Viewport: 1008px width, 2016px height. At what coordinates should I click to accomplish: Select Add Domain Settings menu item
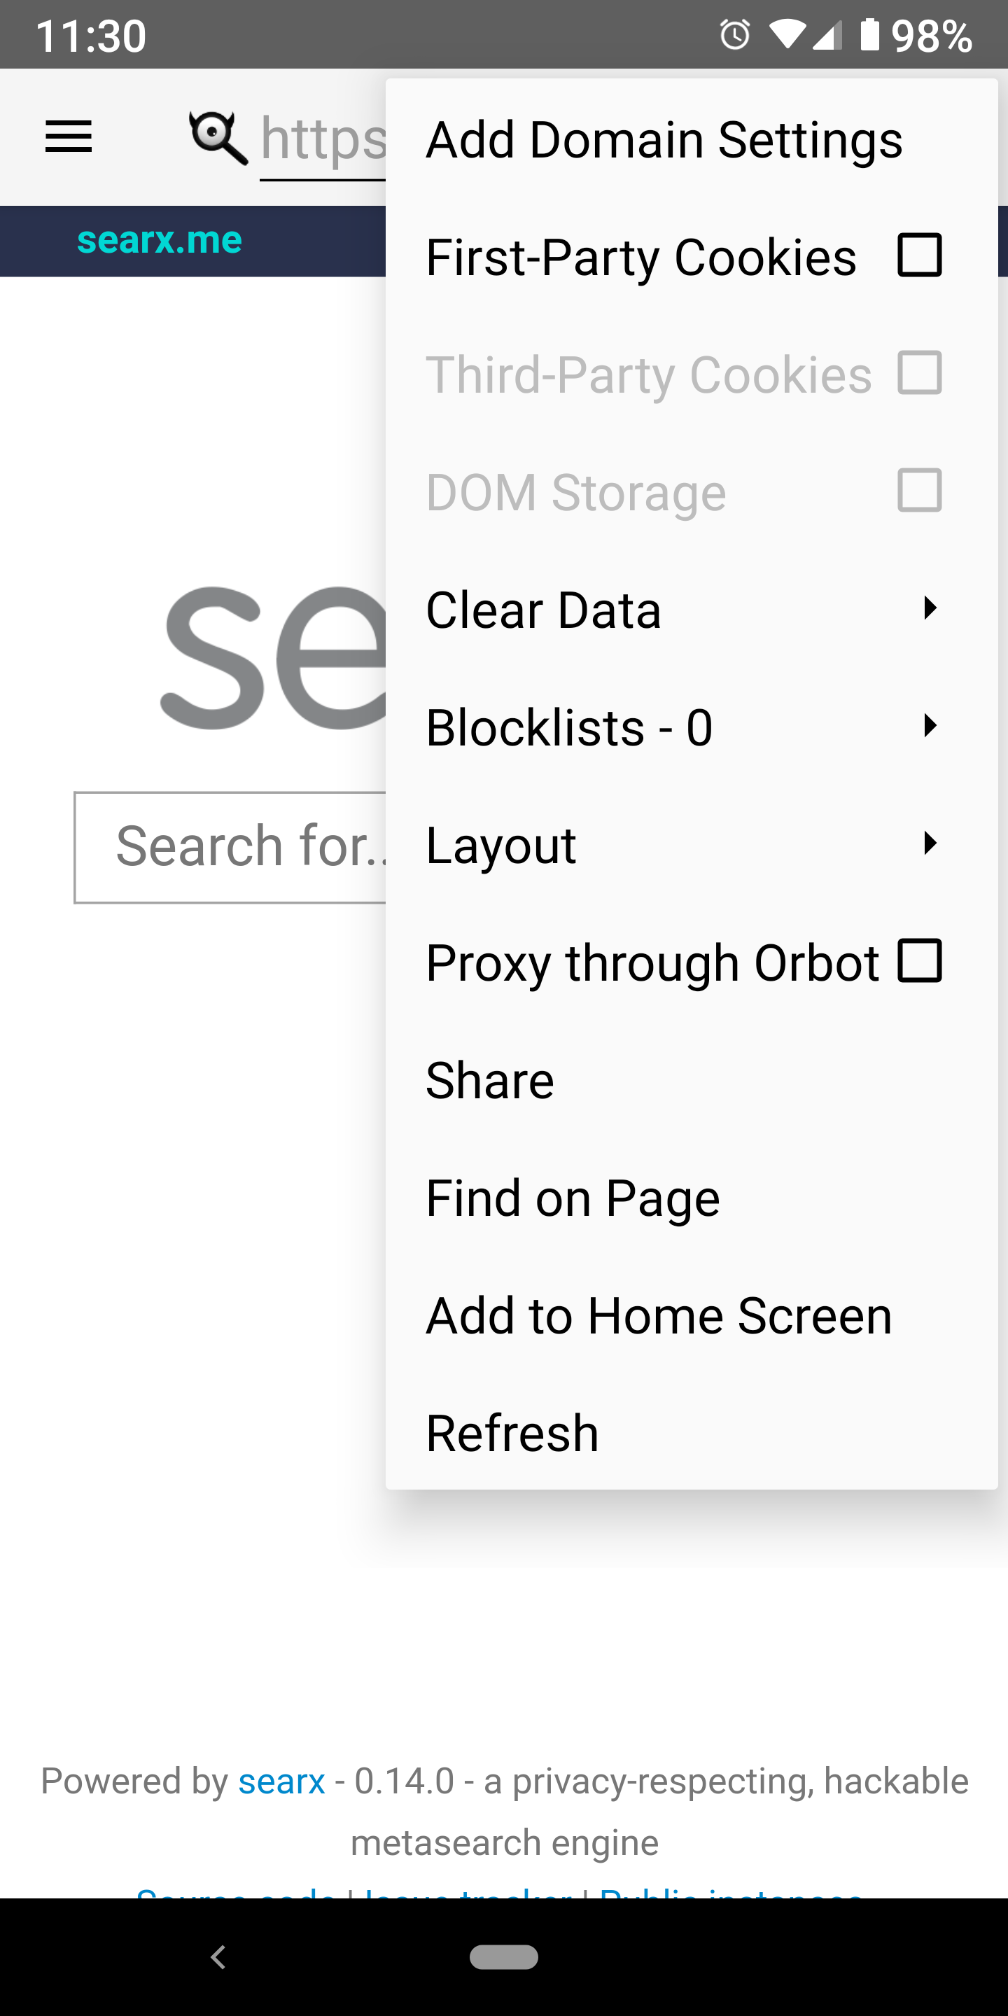(x=692, y=139)
